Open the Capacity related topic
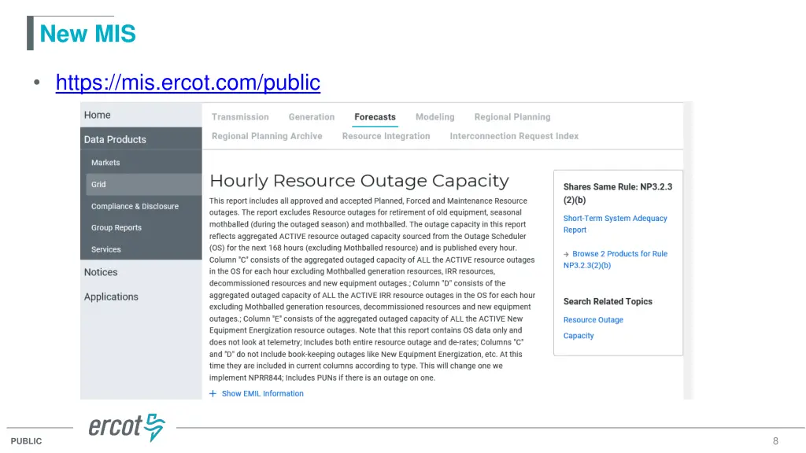The height and width of the screenshot is (453, 806). click(579, 335)
